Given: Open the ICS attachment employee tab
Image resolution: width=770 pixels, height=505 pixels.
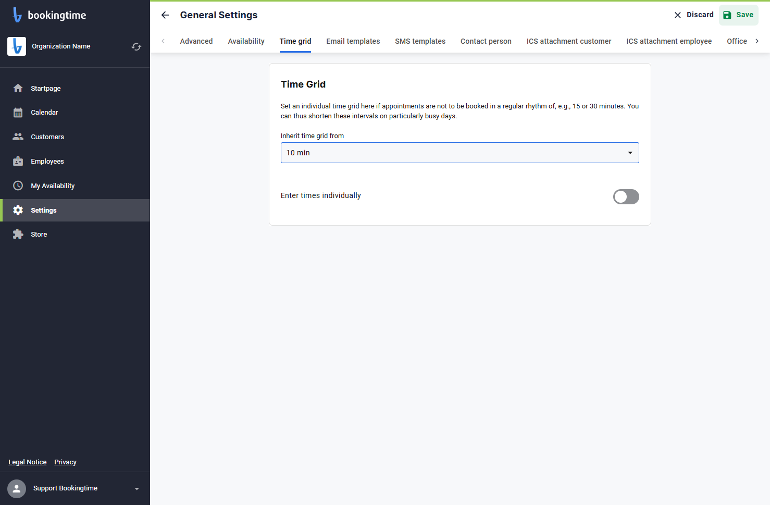Looking at the screenshot, I should click(669, 41).
